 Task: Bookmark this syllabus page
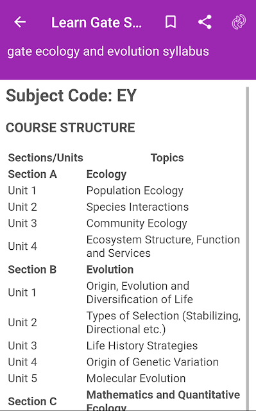171,22
